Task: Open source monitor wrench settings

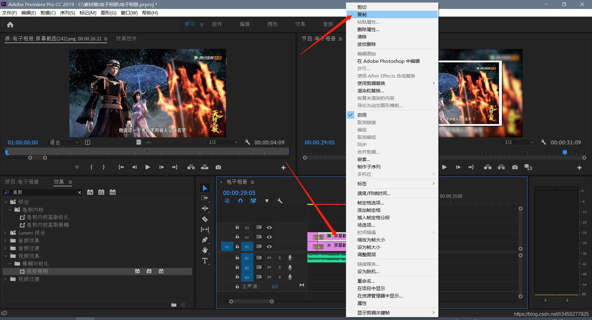Action: [247, 142]
